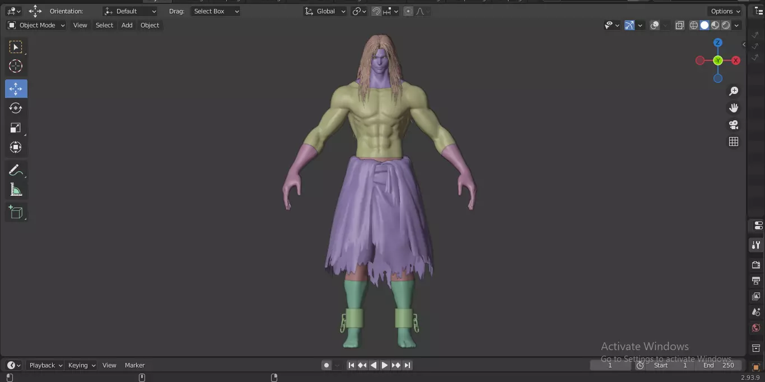
Task: Open the Playback menu
Action: point(45,365)
